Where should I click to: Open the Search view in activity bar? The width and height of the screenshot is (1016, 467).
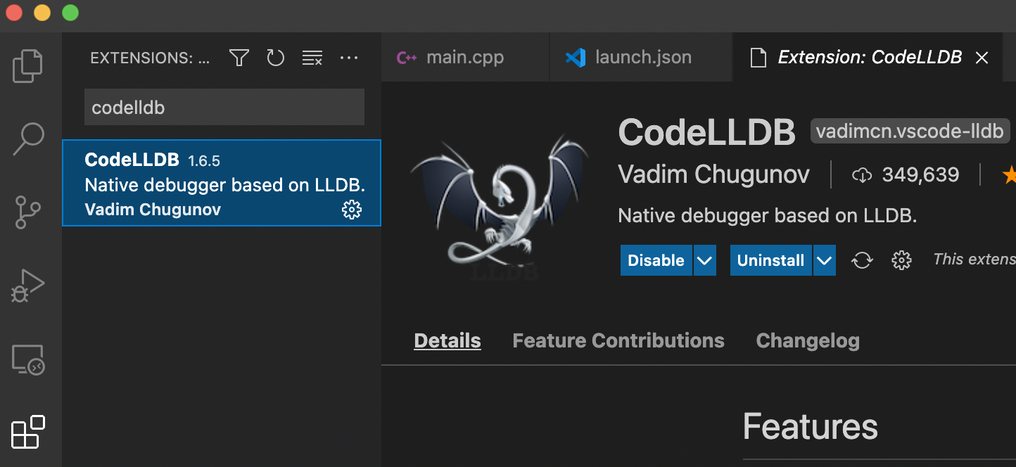[28, 139]
